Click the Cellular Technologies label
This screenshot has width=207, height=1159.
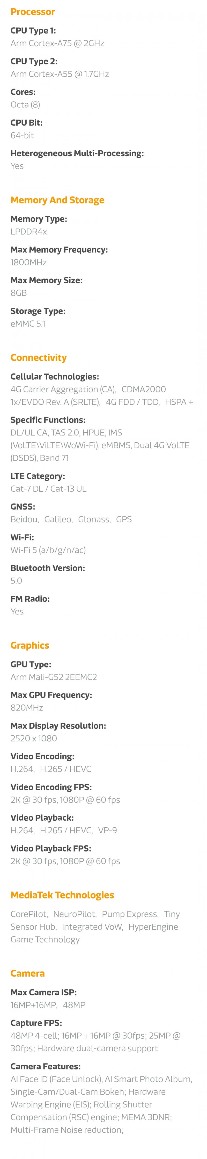(x=55, y=376)
